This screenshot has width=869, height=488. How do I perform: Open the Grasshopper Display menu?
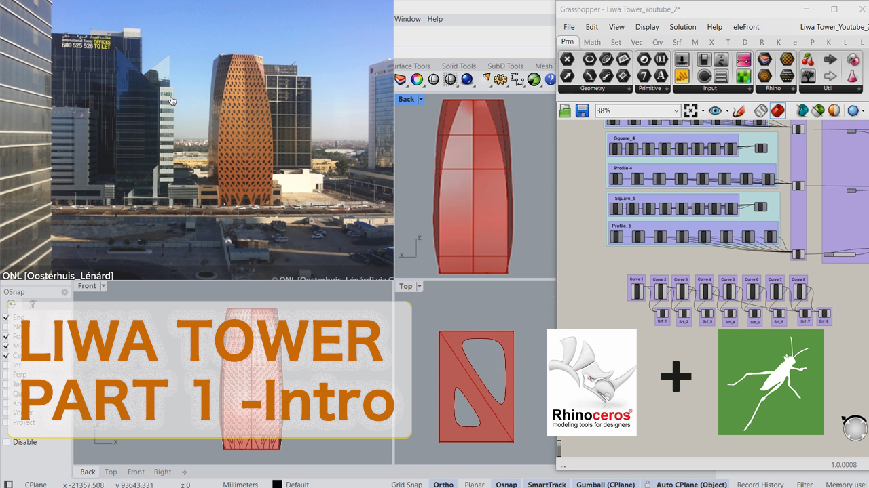(x=647, y=27)
